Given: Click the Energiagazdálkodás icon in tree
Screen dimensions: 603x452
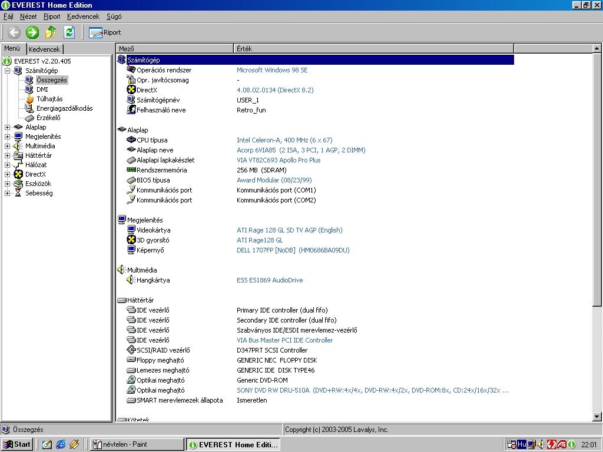Looking at the screenshot, I should click(29, 108).
